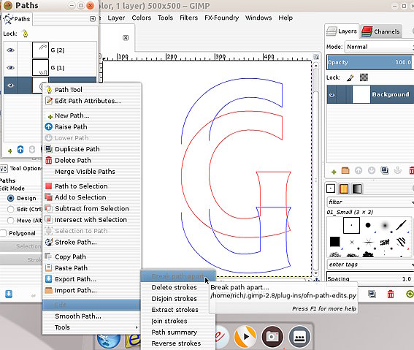This screenshot has height=350, width=414.
Task: Click Break path apart submenu item
Action: click(178, 276)
